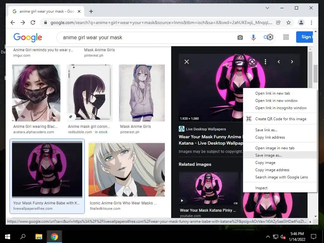Image resolution: width=324 pixels, height=243 pixels.
Task: Click the Live Desktop Wallpapers site icon
Action: point(181,129)
